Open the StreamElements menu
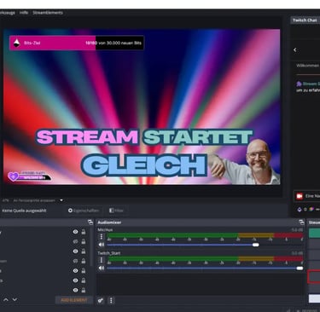 tap(48, 13)
